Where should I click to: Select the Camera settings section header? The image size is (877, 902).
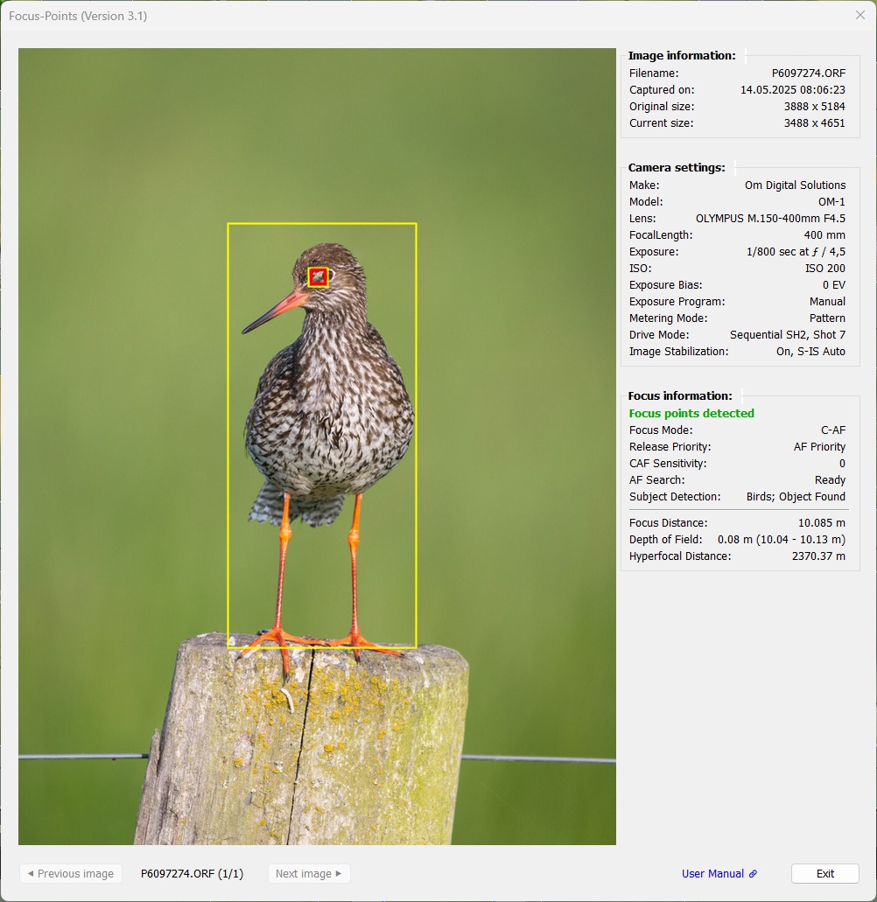pyautogui.click(x=677, y=168)
